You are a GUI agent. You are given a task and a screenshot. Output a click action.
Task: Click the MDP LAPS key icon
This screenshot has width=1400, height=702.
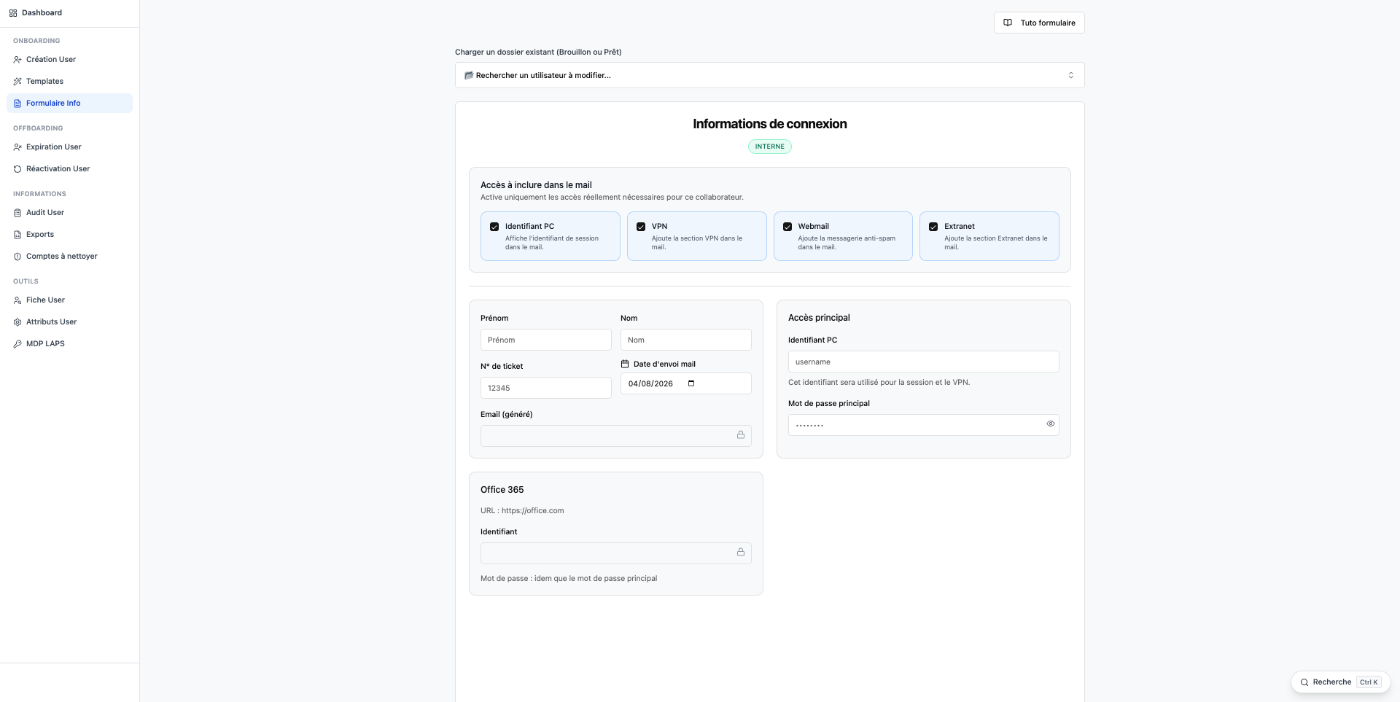pos(17,344)
